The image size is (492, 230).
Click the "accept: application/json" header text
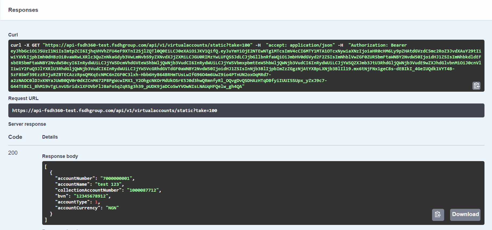click(x=300, y=45)
